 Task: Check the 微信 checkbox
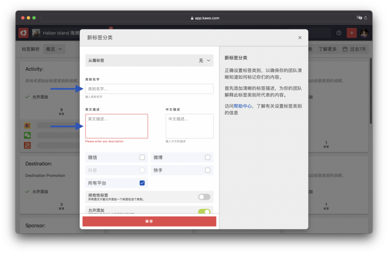pyautogui.click(x=142, y=157)
